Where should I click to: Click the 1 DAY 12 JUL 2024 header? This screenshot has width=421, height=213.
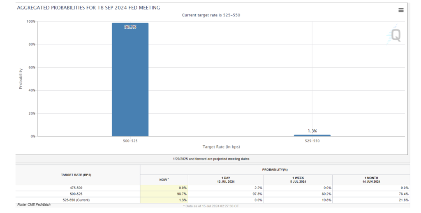point(226,180)
